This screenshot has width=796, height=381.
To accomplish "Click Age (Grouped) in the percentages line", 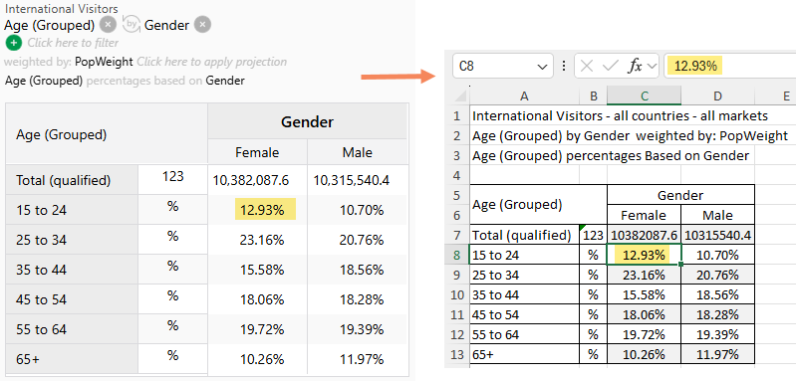I will click(44, 81).
